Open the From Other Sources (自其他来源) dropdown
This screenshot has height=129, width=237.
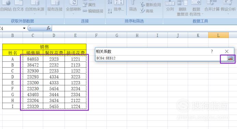35,7
